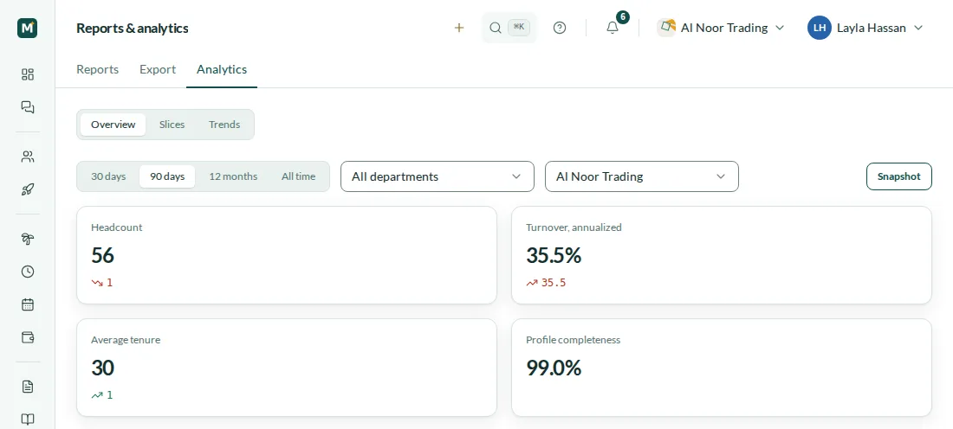Click the LH user avatar
The height and width of the screenshot is (429, 953).
pyautogui.click(x=820, y=28)
